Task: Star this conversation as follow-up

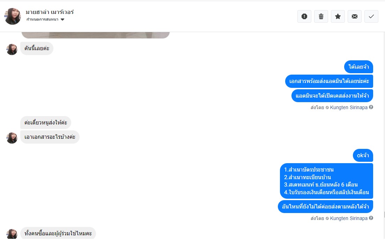Action: point(338,16)
